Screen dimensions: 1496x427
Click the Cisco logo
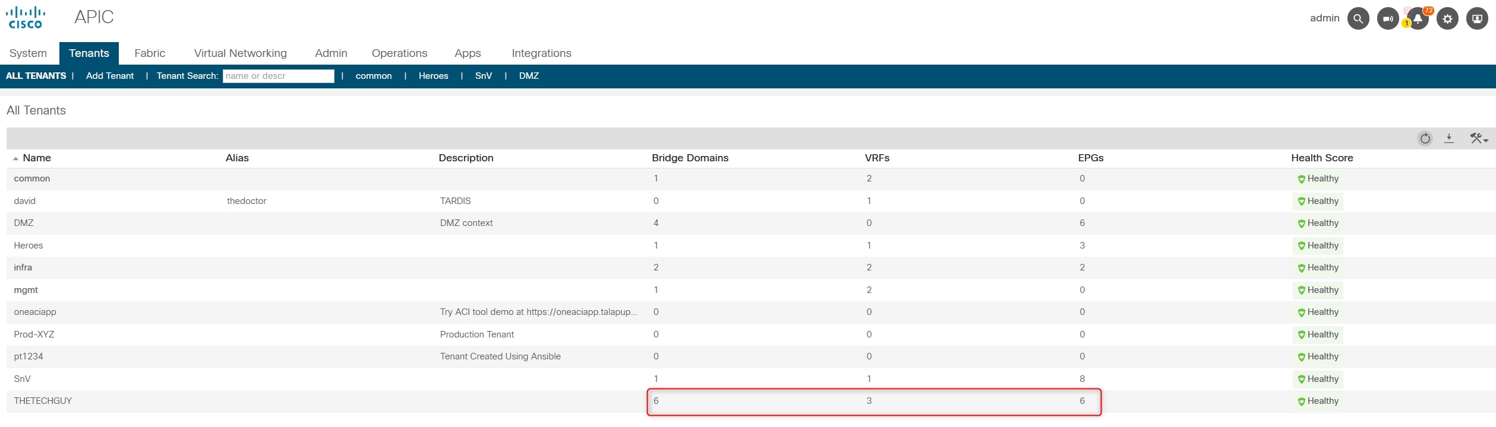[26, 18]
